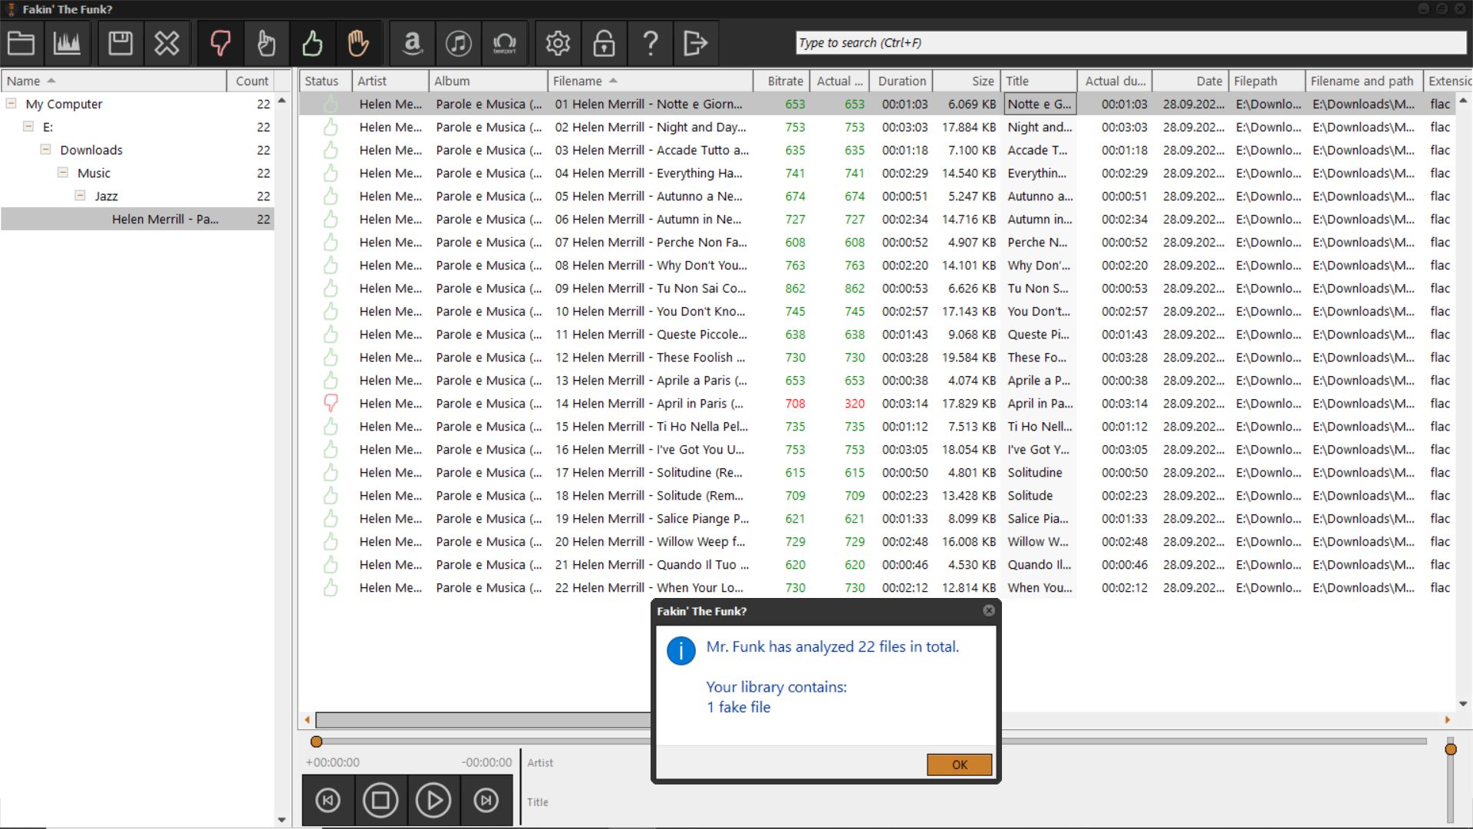Click the padlock license icon

pyautogui.click(x=604, y=43)
